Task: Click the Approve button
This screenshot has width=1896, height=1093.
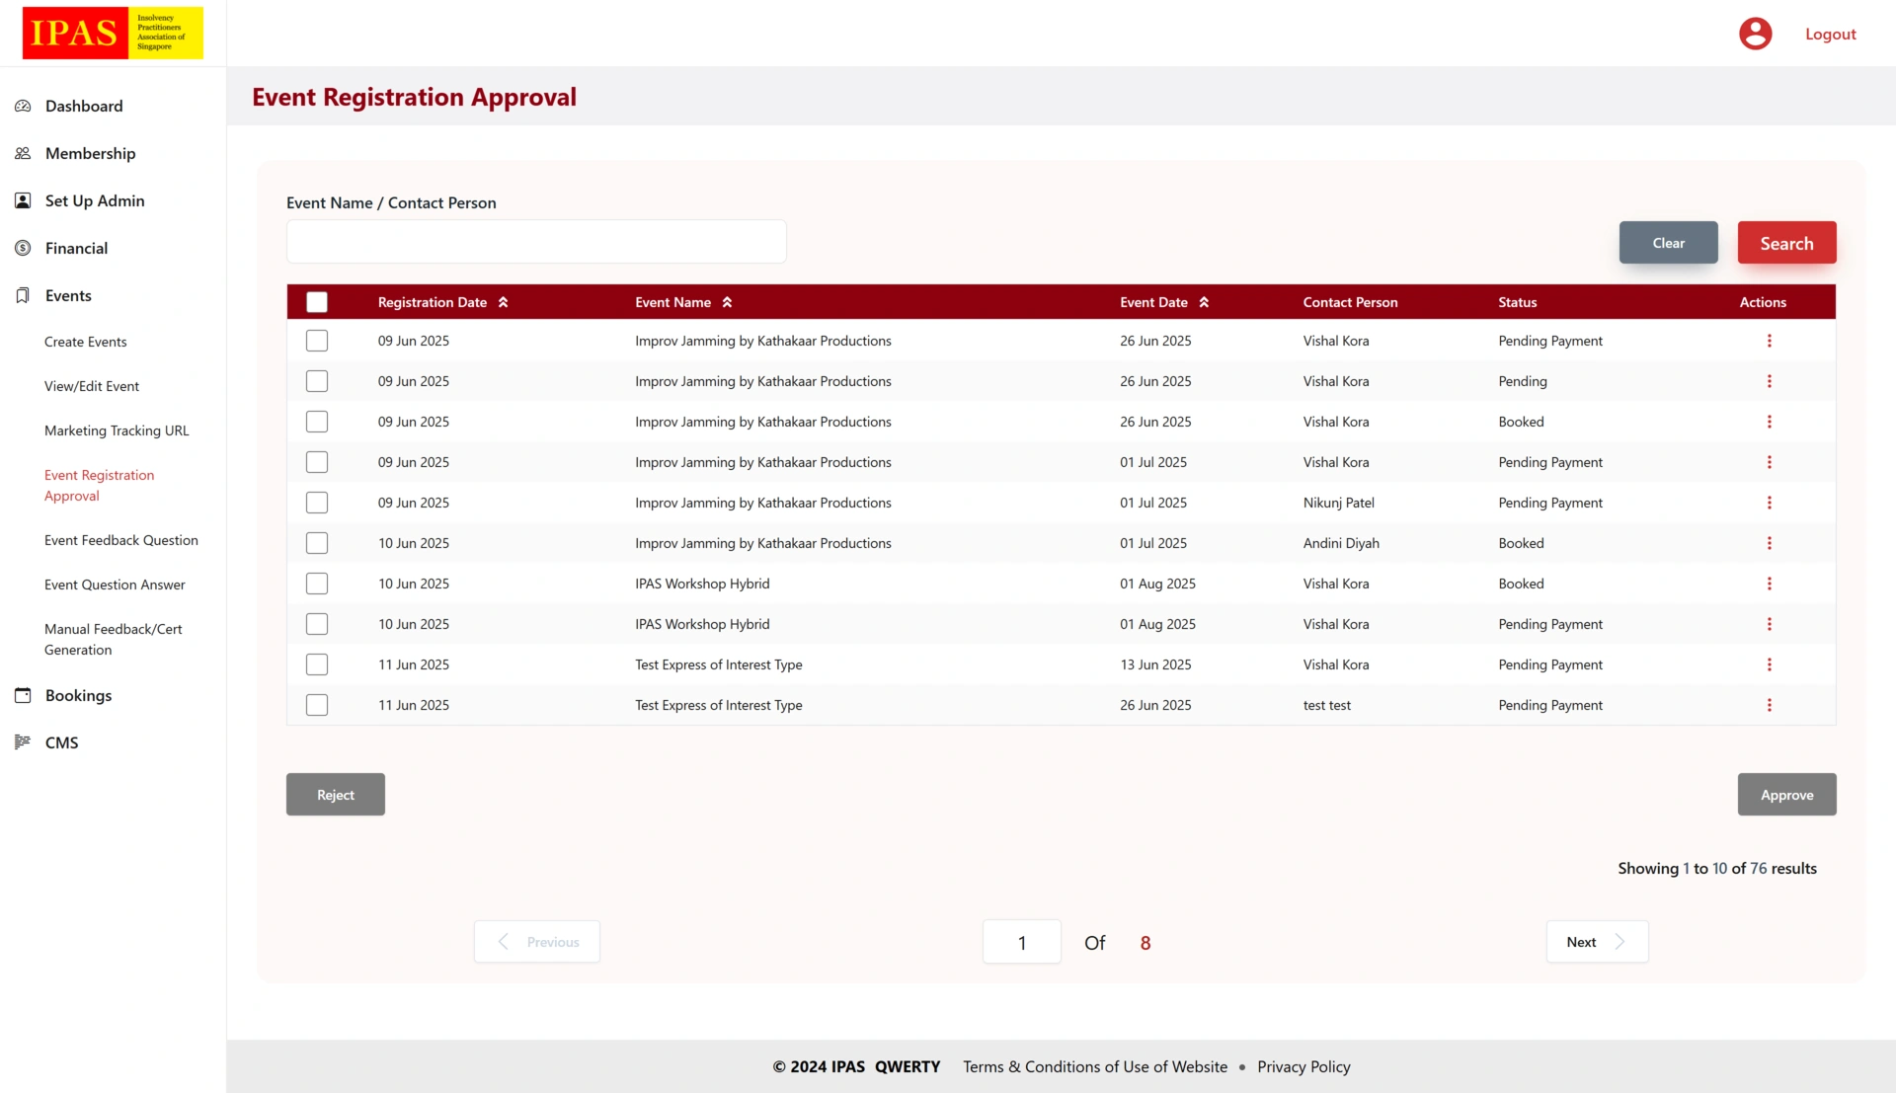Action: pos(1785,795)
